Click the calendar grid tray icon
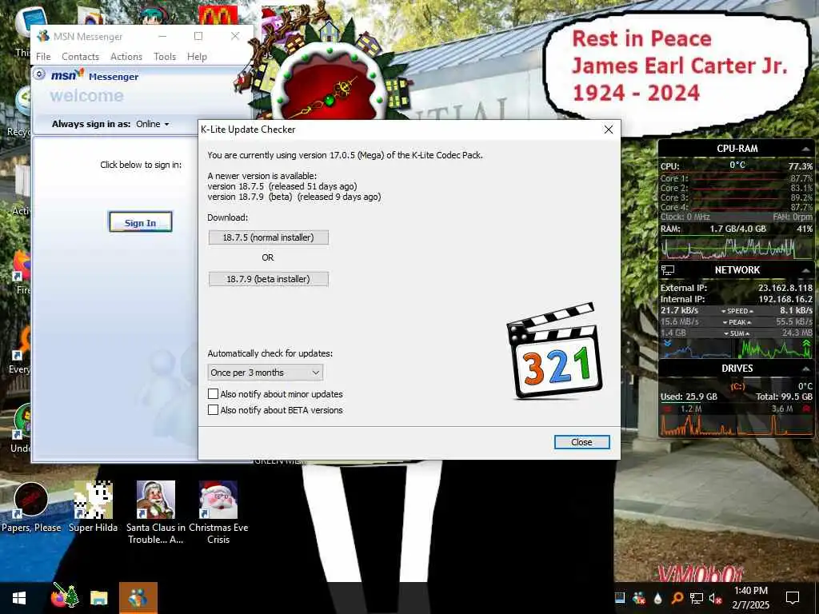The height and width of the screenshot is (614, 819). click(x=620, y=598)
